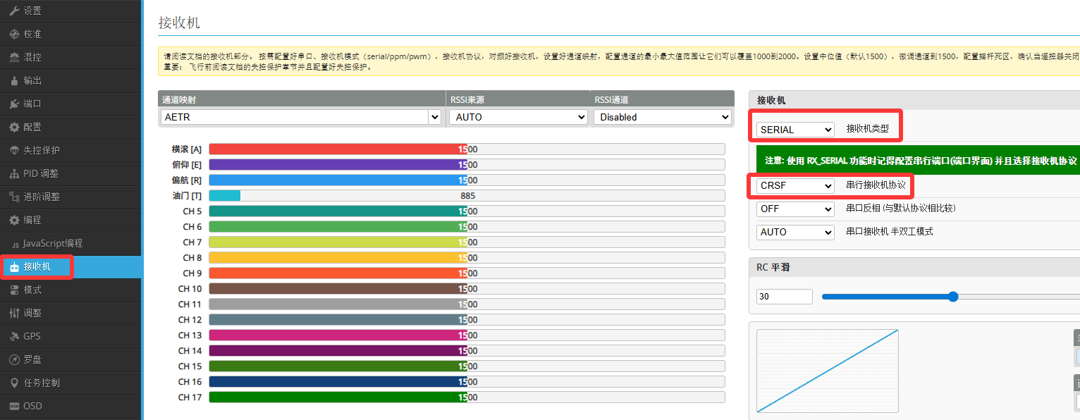Screen dimensions: 1080x420
Task: Click the 端口 ports plug icon
Action: point(14,104)
